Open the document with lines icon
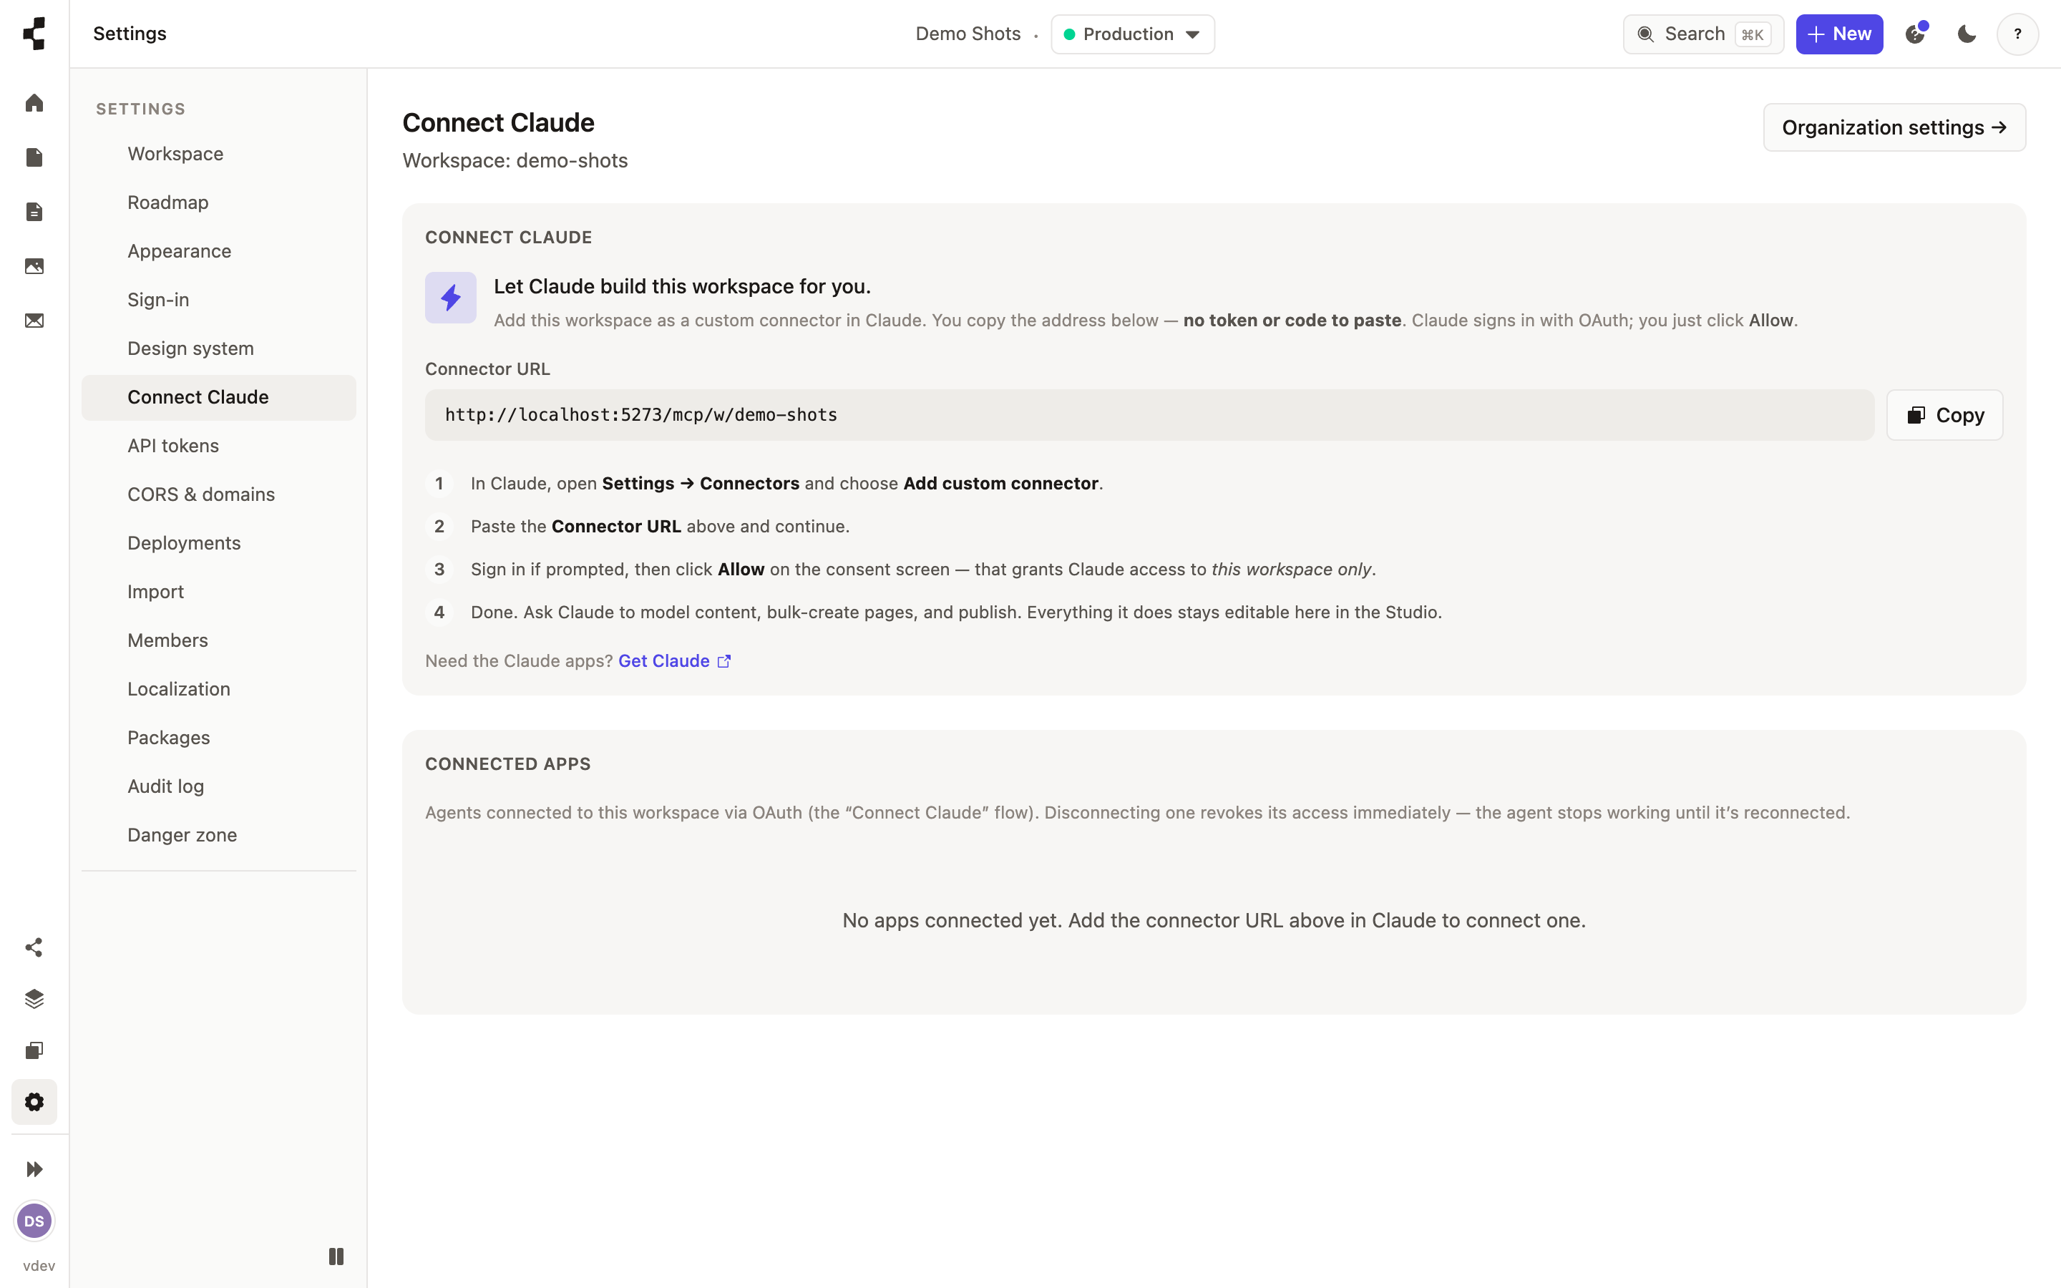Screen dimensions: 2061x1288 [34, 212]
